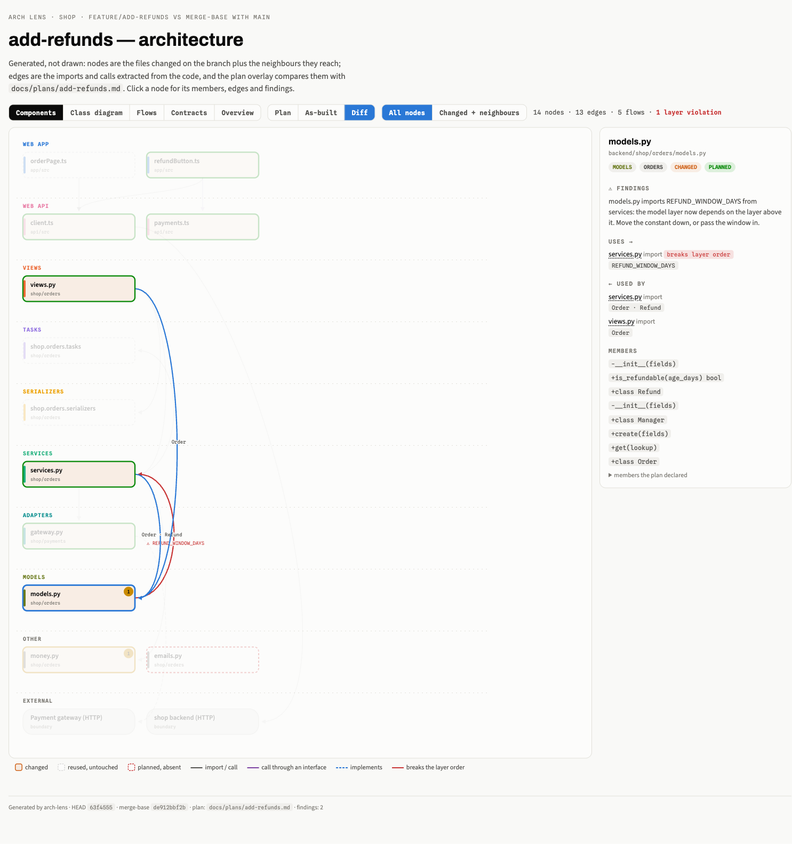Select the shop backend (HTTP) node
792x844 pixels.
coord(203,721)
